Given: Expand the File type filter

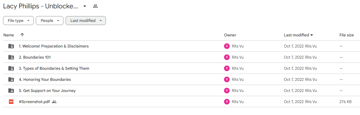Looking at the screenshot, I should pyautogui.click(x=18, y=21).
